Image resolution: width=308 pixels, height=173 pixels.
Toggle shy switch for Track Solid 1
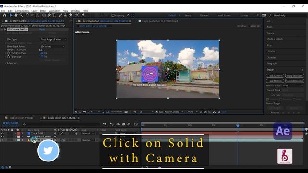tap(55, 133)
